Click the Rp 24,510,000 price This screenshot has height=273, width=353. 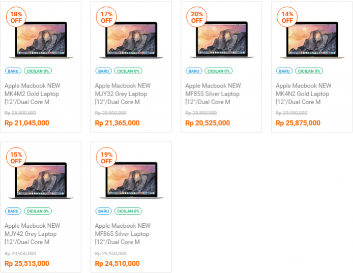pos(117,263)
